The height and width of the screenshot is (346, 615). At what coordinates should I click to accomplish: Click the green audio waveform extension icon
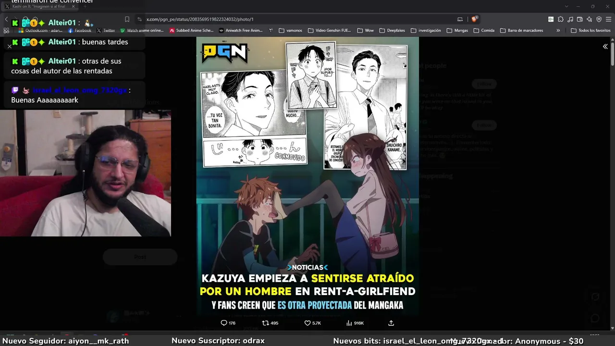coord(551,19)
